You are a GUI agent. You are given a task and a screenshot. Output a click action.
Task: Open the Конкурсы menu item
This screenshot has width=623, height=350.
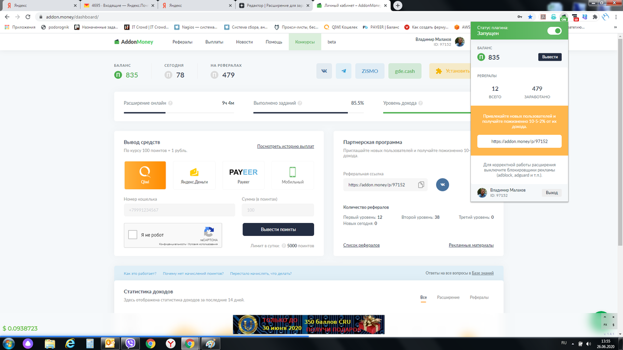coord(305,42)
